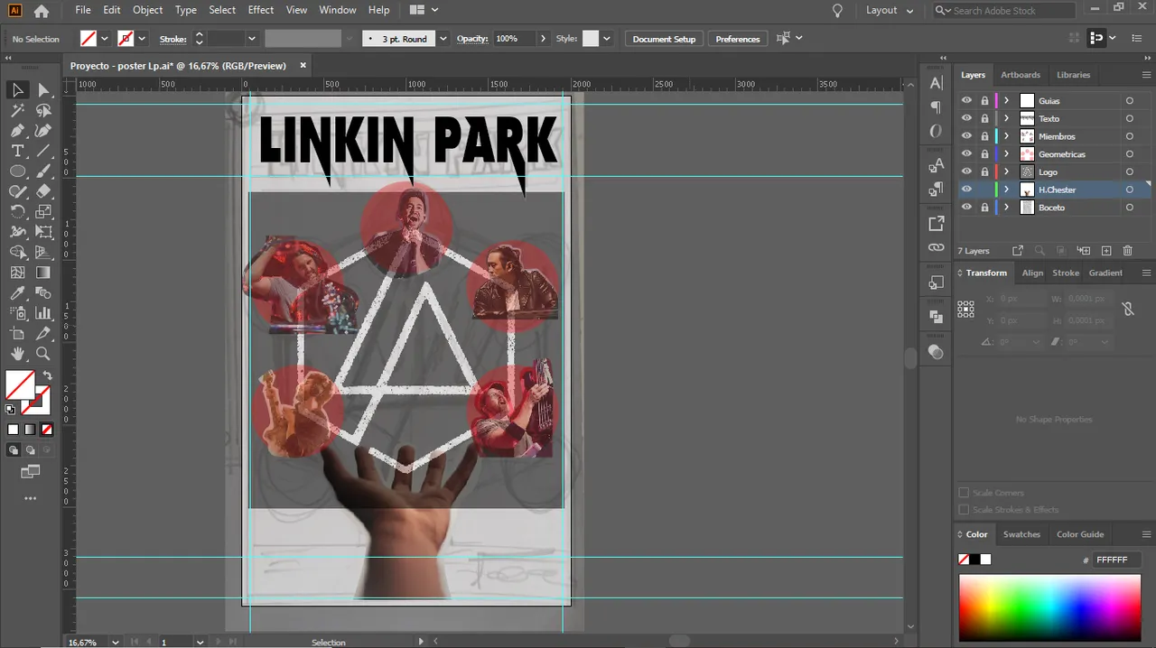Viewport: 1156px width, 648px height.
Task: Select the Pen tool
Action: click(17, 131)
